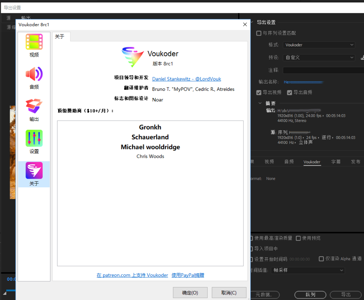Click the blue timecode in export preview

[11, 279]
